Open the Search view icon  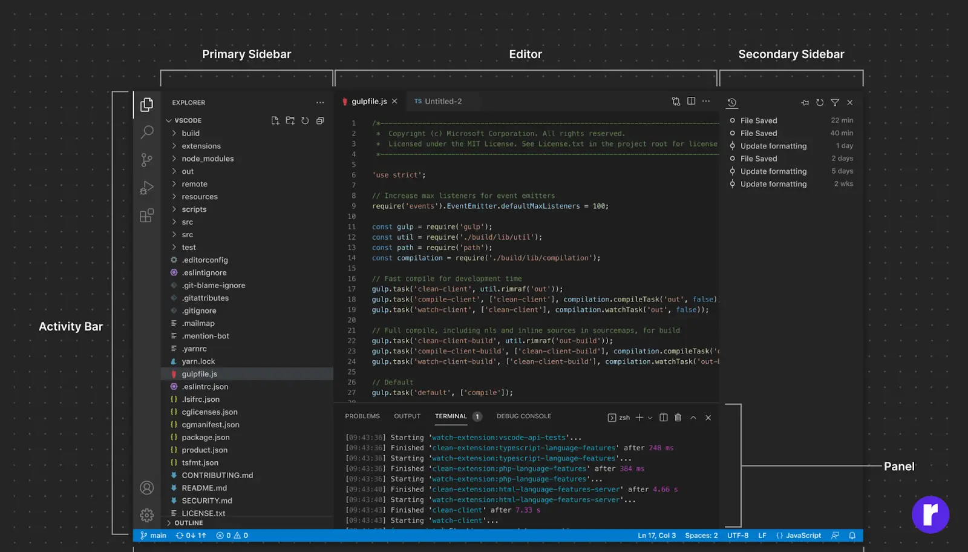point(146,132)
